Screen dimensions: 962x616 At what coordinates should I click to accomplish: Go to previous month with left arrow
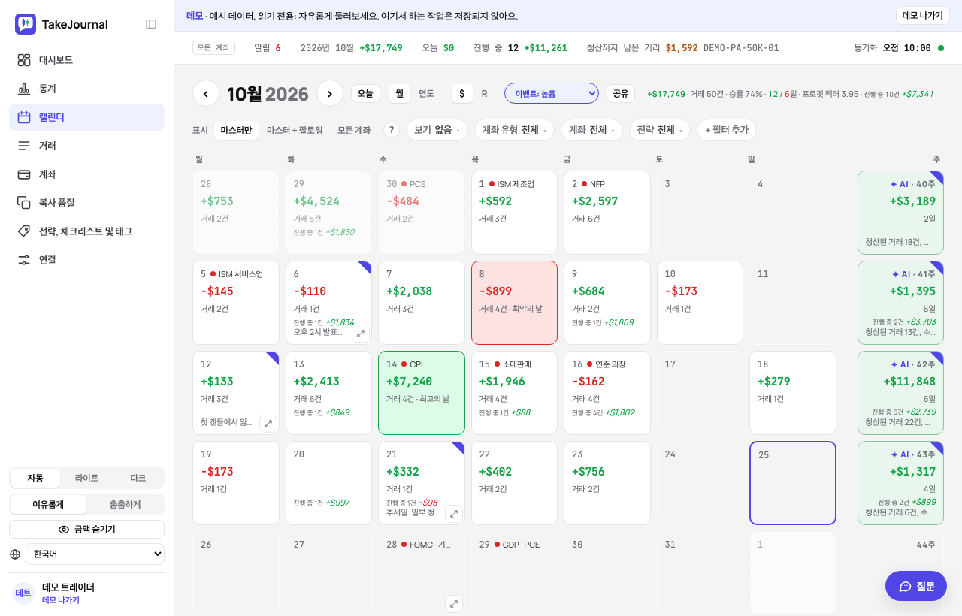[x=206, y=93]
